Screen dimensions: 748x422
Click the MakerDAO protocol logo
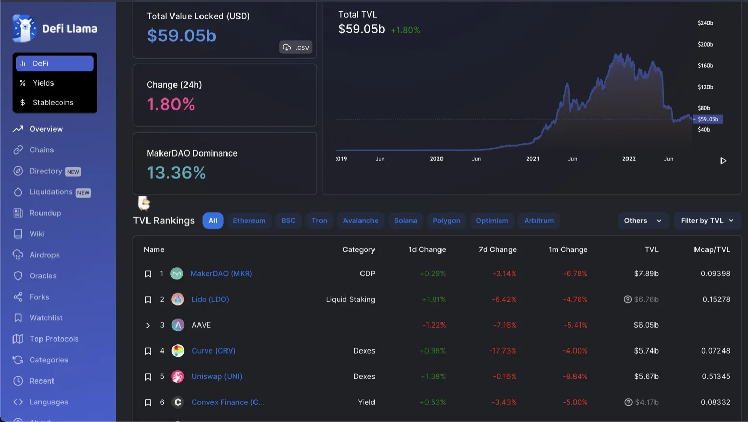point(177,273)
